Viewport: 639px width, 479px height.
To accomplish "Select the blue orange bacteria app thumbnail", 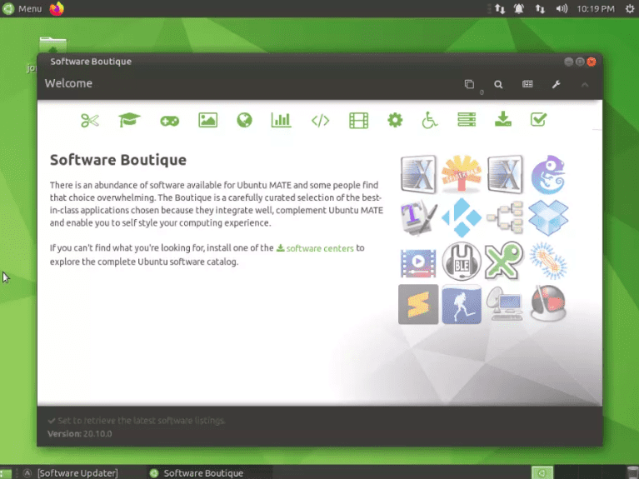I will click(548, 261).
